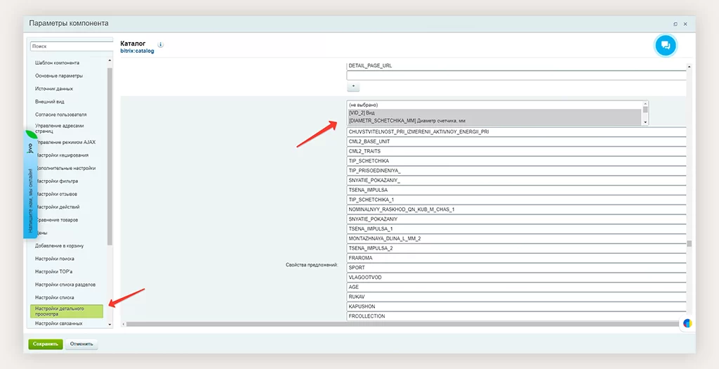Go to Основные параметры section
The image size is (719, 369).
point(59,76)
